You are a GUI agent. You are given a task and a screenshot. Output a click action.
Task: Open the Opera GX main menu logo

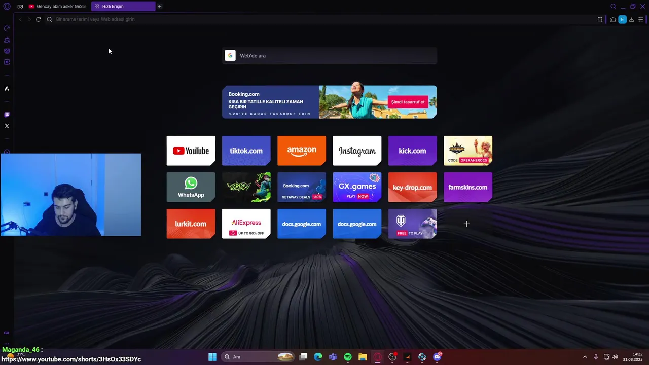click(x=7, y=7)
